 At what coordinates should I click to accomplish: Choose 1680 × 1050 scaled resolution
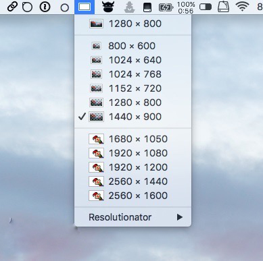coord(133,139)
